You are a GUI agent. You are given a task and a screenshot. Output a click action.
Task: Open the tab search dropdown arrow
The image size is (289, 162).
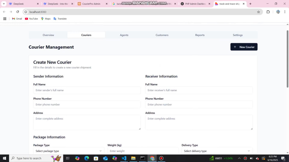pos(4,4)
